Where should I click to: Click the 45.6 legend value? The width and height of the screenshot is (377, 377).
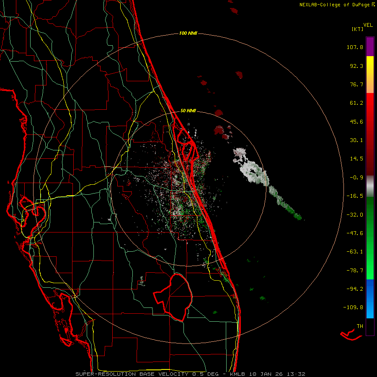(x=356, y=121)
